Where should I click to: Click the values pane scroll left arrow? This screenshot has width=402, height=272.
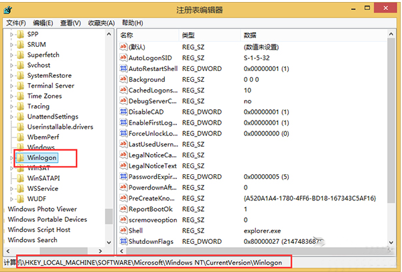tap(122, 251)
